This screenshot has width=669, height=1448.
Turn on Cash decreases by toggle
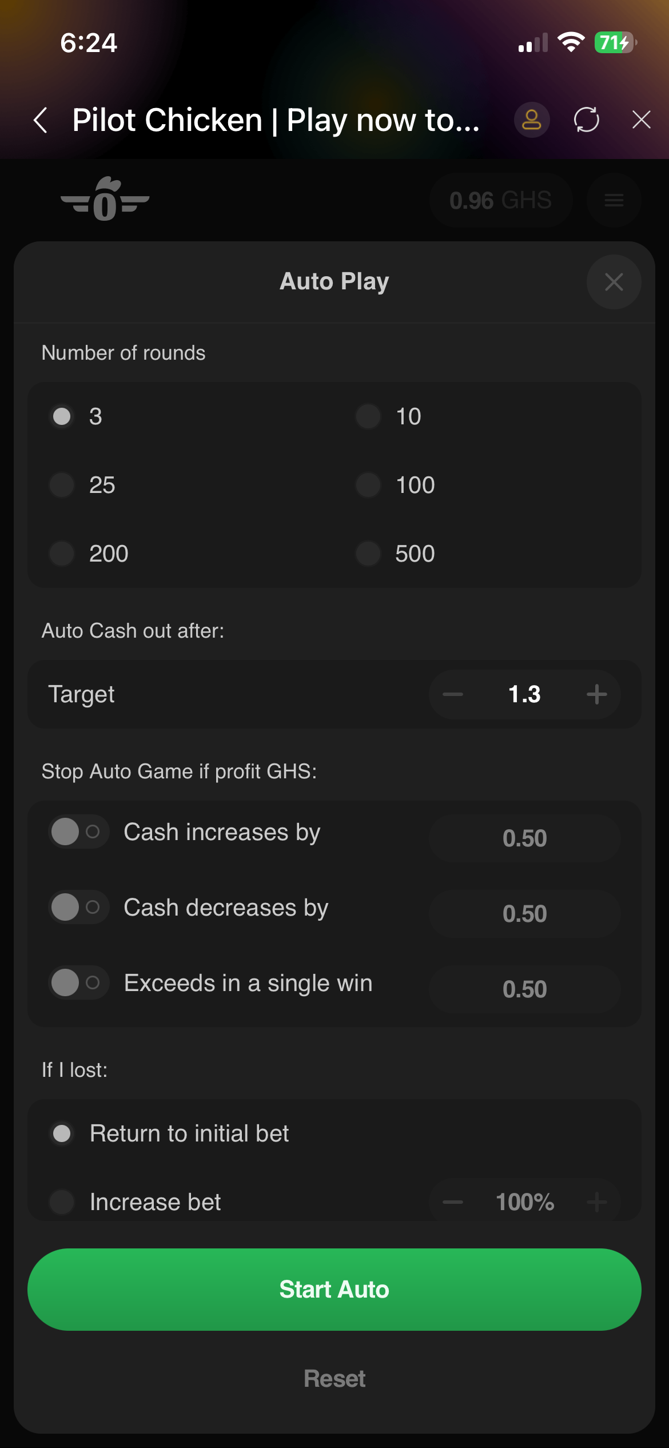click(x=78, y=907)
